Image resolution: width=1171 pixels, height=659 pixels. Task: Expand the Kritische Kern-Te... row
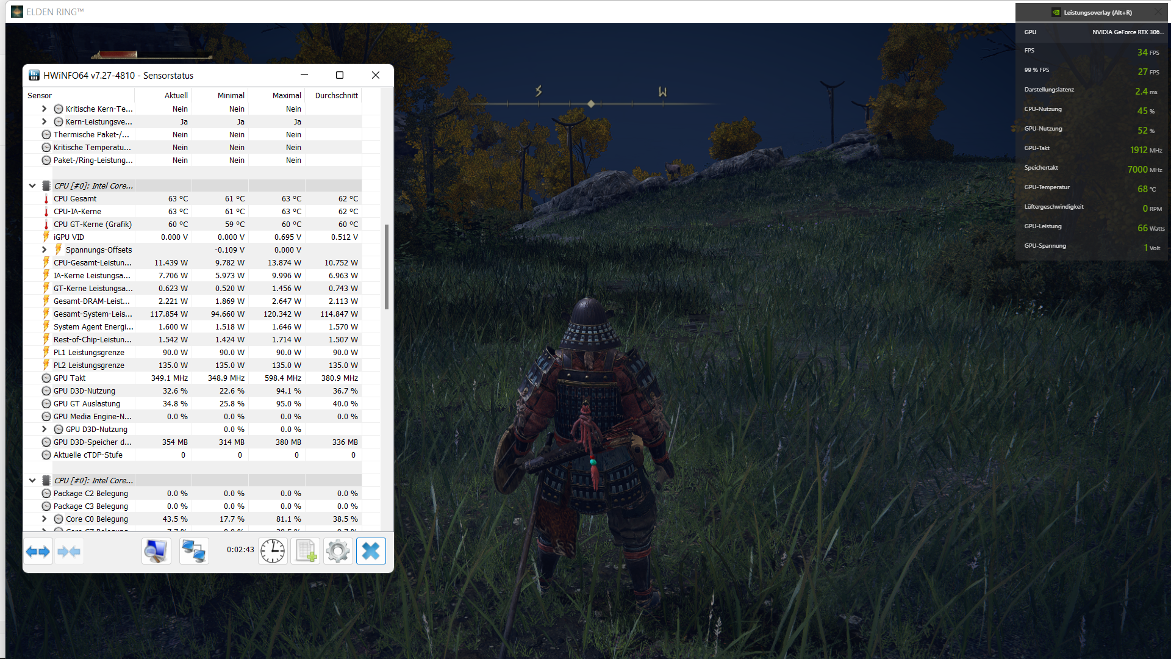click(44, 109)
